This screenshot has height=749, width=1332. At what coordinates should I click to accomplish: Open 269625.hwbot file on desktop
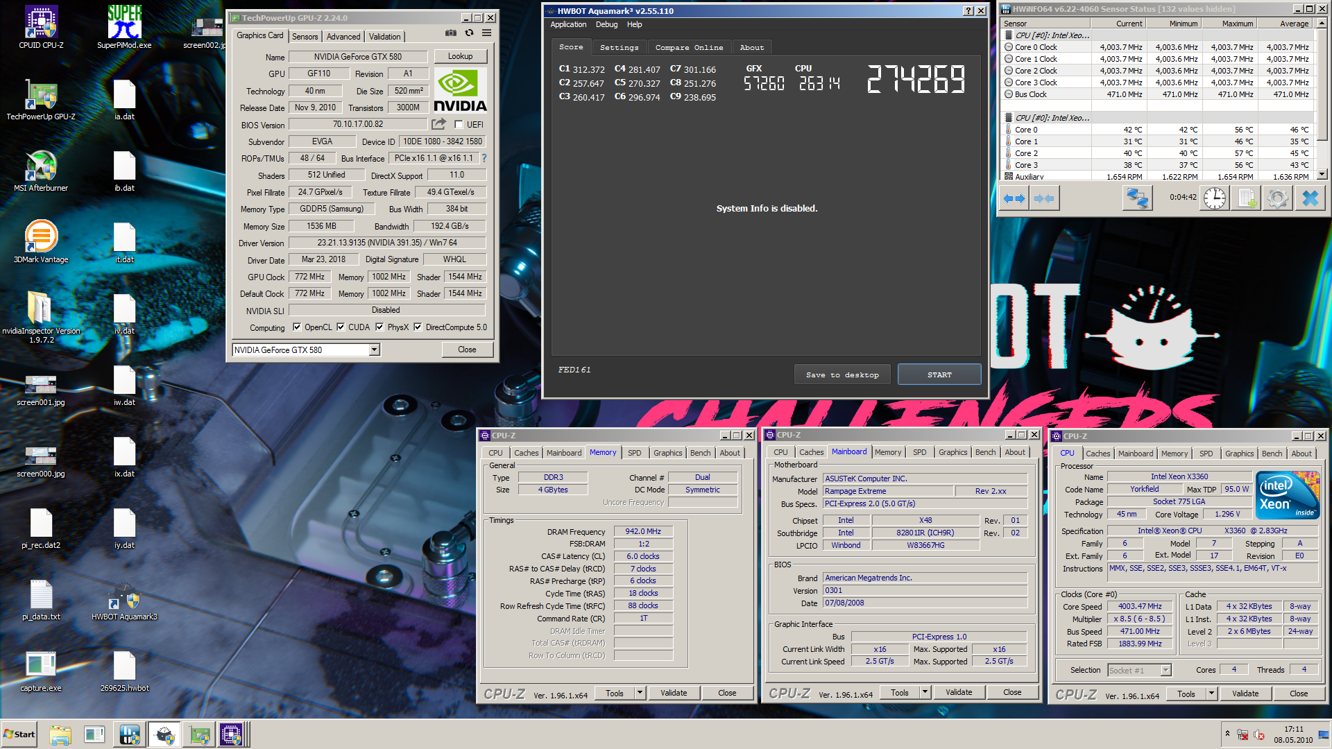tap(124, 671)
